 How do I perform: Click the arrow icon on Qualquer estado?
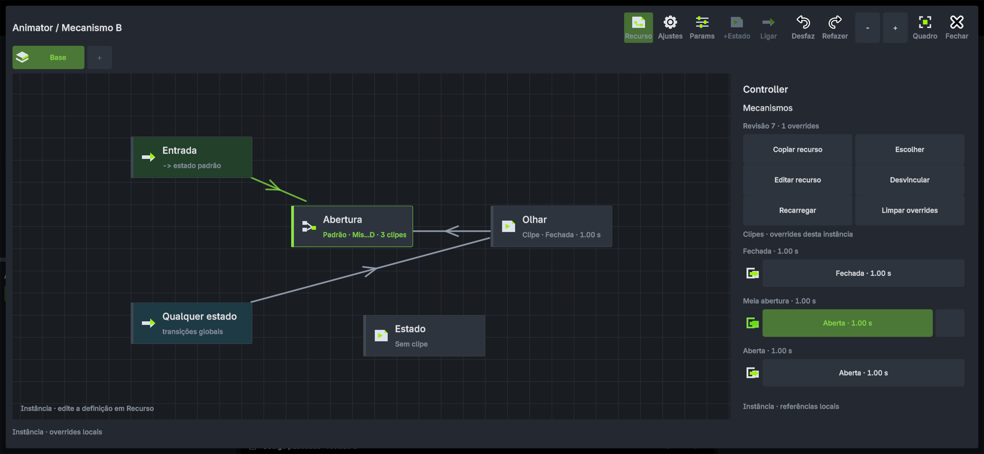(148, 323)
